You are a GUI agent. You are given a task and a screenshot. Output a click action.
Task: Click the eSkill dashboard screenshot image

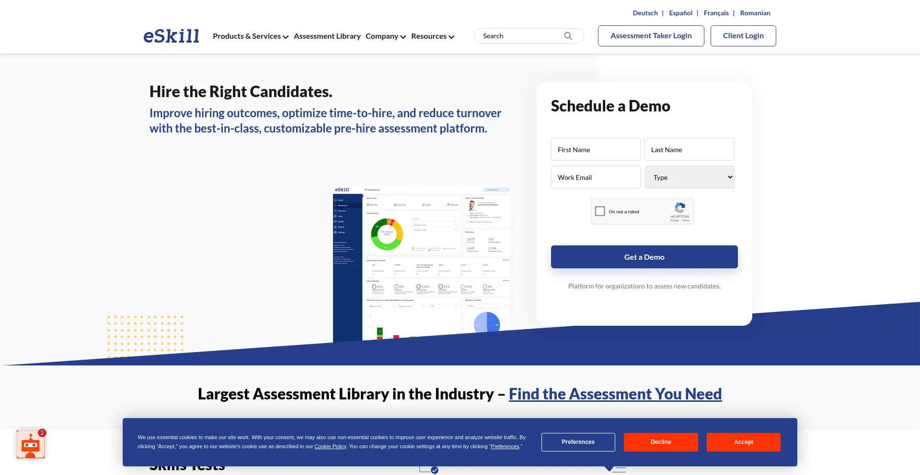coord(423,263)
